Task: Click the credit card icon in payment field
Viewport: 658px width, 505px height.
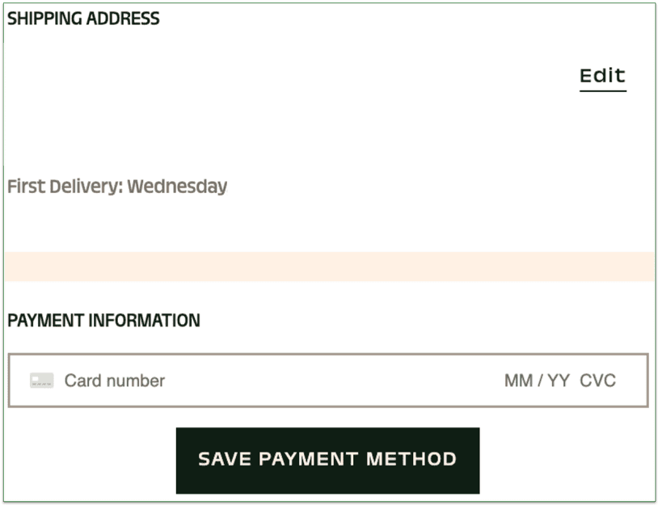Action: pos(42,380)
